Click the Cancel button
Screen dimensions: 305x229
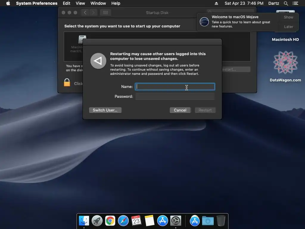pyautogui.click(x=180, y=110)
